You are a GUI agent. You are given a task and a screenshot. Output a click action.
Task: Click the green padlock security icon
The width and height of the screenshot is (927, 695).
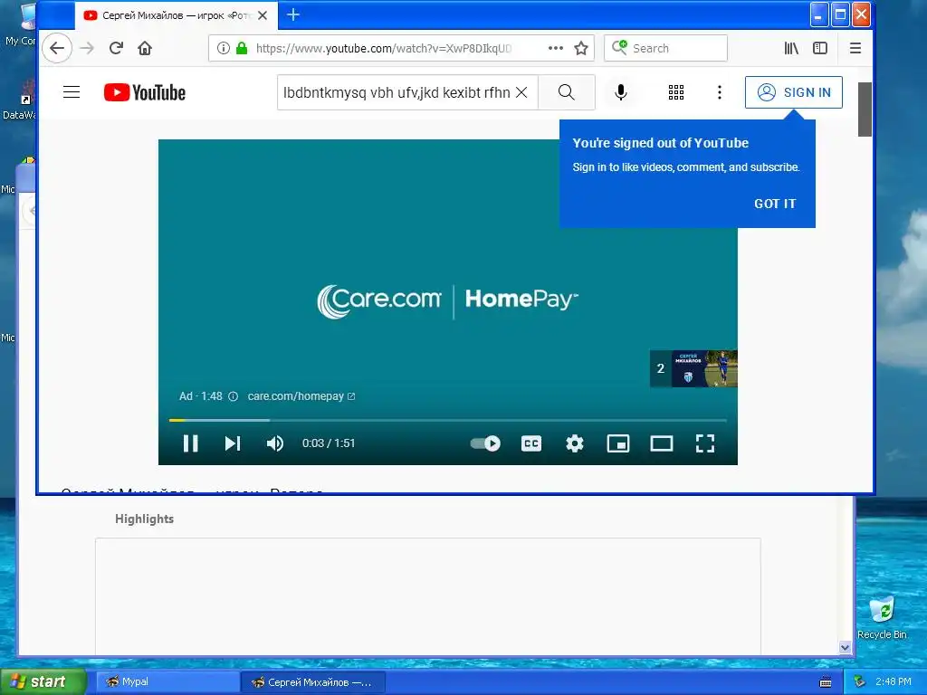[x=241, y=49]
